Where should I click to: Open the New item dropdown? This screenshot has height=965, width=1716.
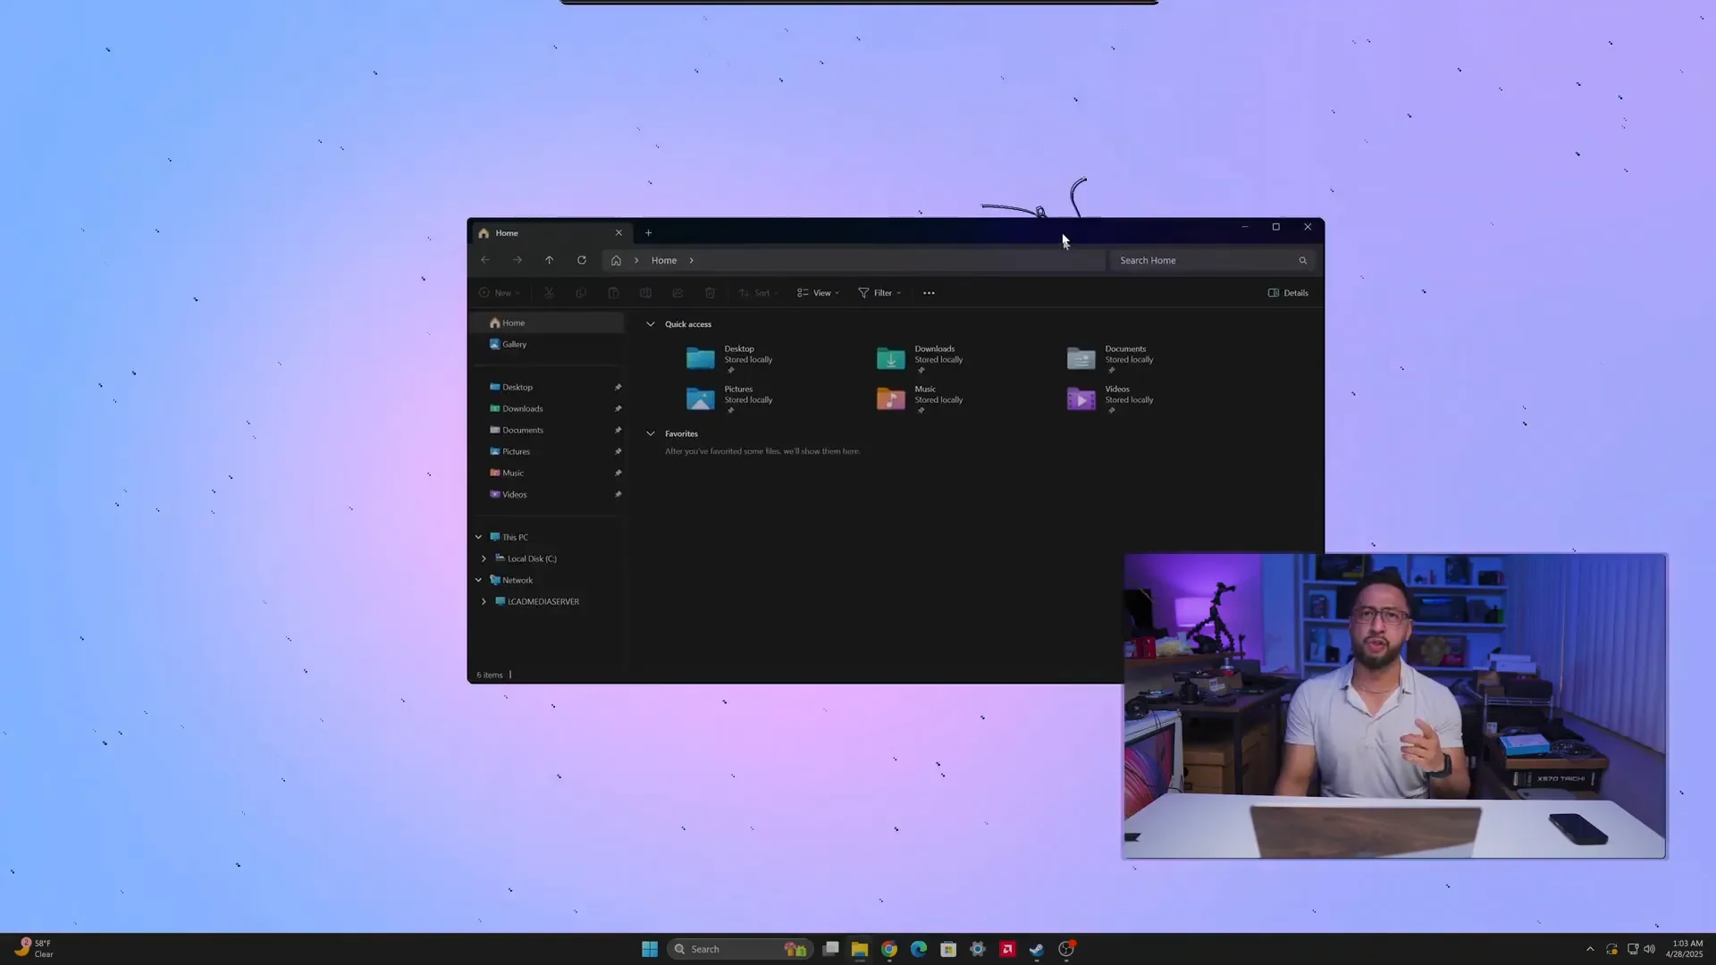coord(499,293)
